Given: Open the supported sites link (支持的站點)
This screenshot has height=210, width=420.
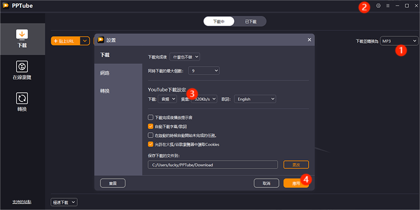Looking at the screenshot, I should [x=22, y=202].
